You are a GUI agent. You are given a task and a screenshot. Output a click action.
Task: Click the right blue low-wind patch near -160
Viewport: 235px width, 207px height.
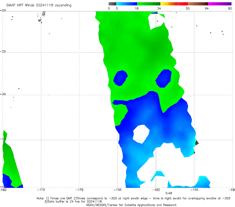pos(163,78)
